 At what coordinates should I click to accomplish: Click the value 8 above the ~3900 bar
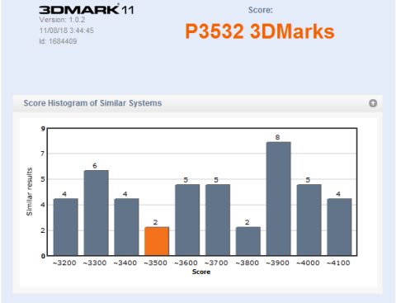[x=277, y=137]
